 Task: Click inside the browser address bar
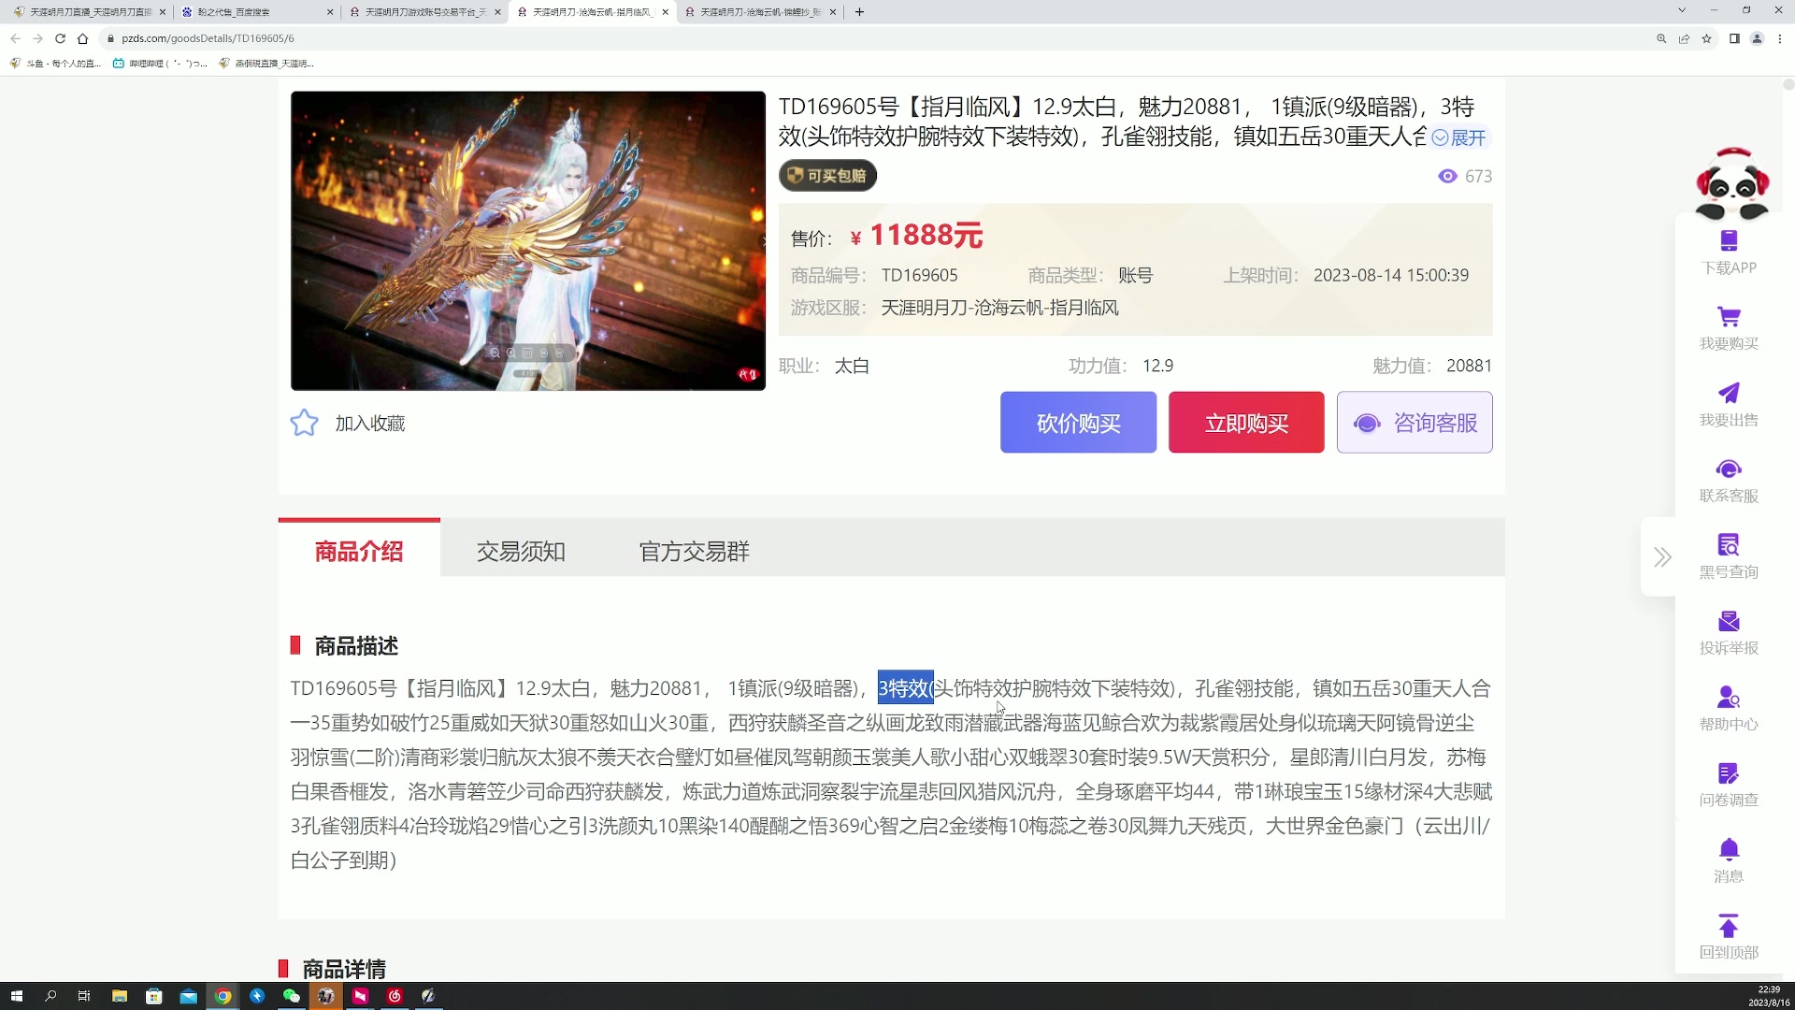point(374,38)
